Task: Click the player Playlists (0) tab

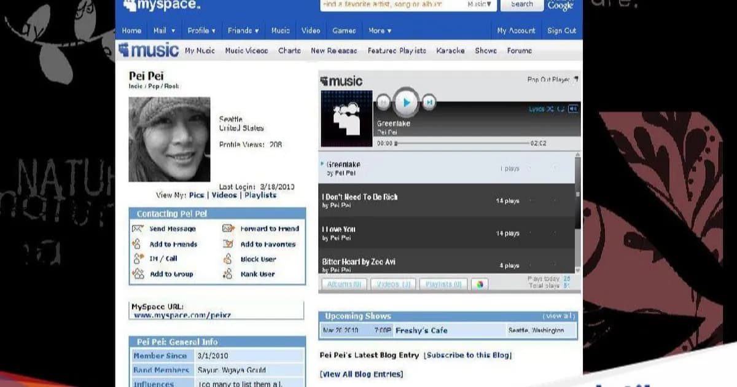Action: (443, 284)
